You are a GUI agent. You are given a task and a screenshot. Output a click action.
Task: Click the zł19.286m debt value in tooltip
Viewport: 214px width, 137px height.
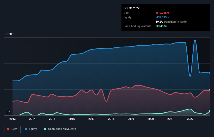[162, 13]
